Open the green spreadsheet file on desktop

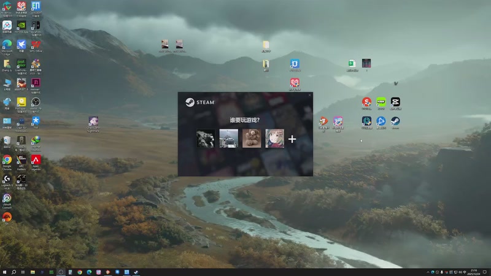[x=352, y=65]
